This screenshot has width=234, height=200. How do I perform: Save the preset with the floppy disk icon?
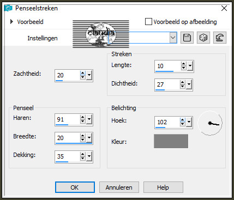point(187,38)
